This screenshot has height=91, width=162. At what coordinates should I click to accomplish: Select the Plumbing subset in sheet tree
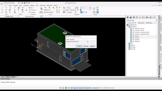pyautogui.click(x=133, y=47)
